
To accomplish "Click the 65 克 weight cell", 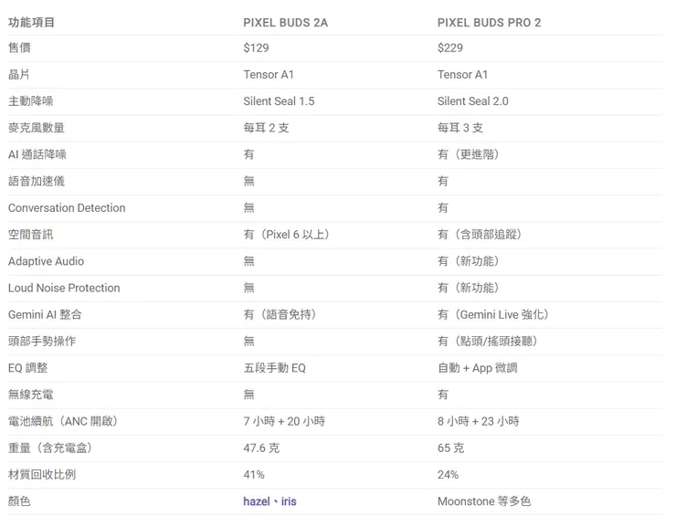I will (x=450, y=448).
